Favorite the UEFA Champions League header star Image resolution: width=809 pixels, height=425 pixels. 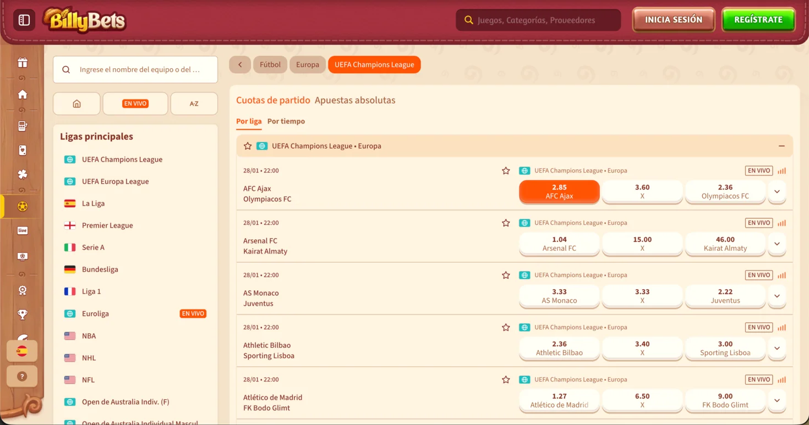tap(248, 146)
